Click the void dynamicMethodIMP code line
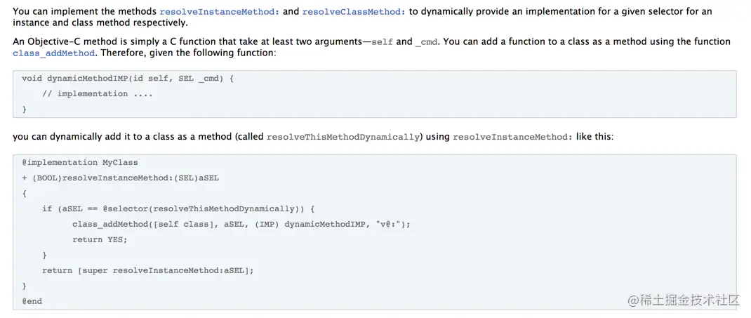The height and width of the screenshot is (318, 751). tap(128, 78)
